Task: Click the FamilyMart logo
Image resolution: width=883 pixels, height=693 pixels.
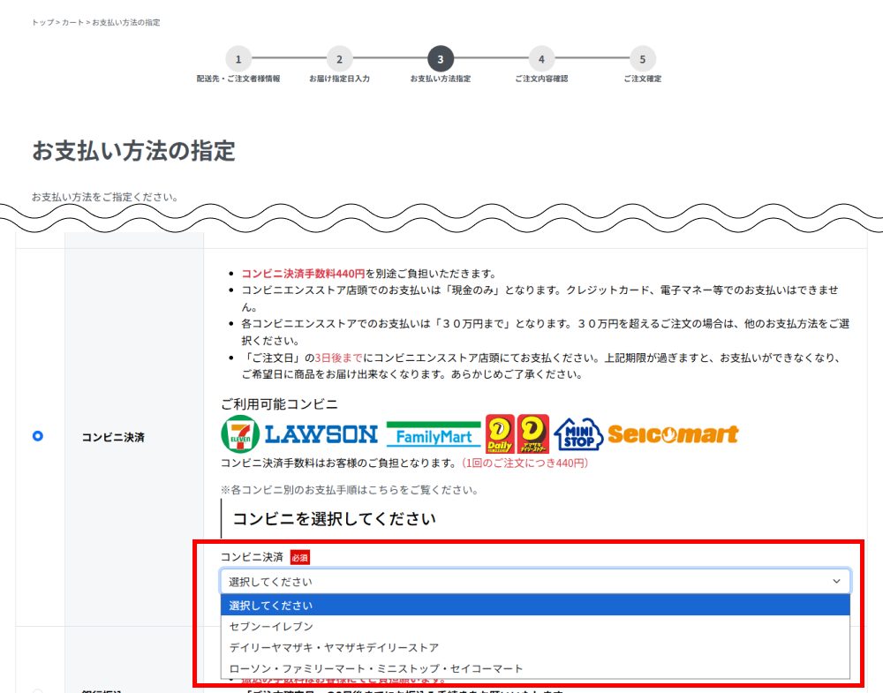Action: [x=434, y=434]
